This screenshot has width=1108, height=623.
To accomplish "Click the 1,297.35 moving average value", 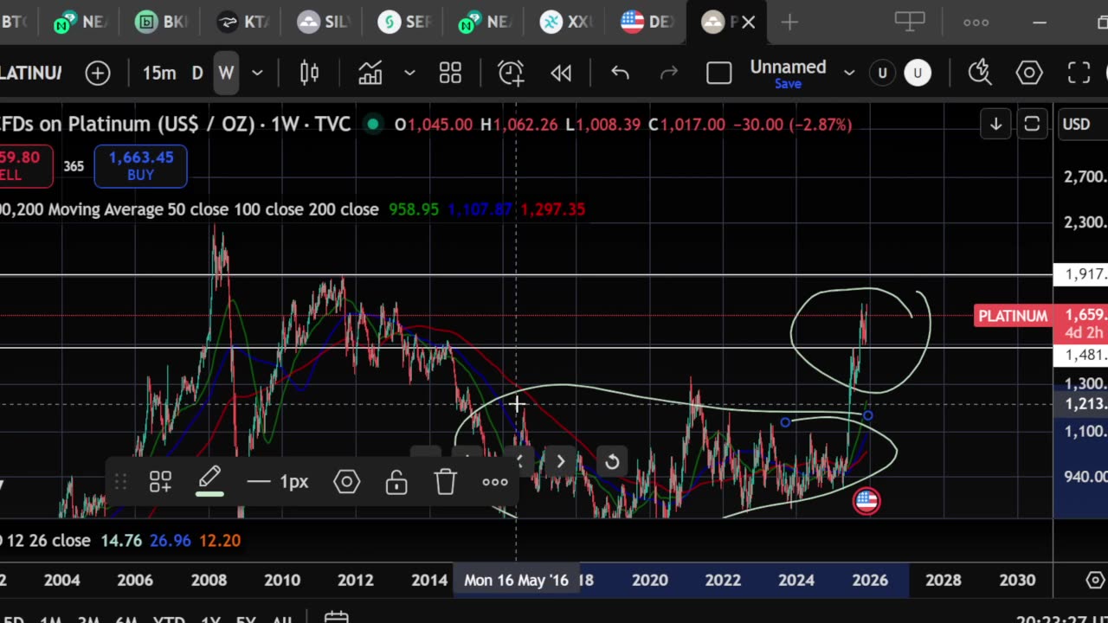I will point(552,209).
